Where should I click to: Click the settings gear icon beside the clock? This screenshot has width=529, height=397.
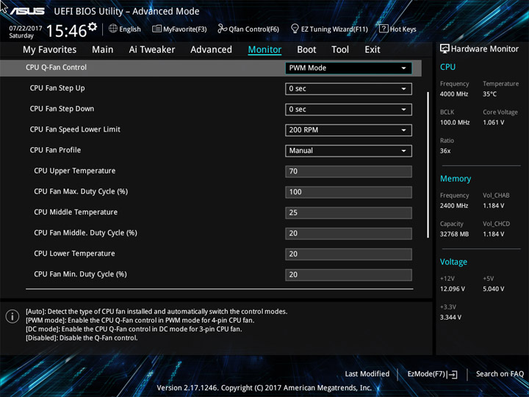point(92,27)
